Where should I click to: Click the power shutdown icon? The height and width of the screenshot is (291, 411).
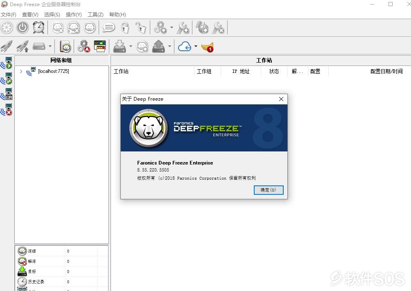(23, 27)
